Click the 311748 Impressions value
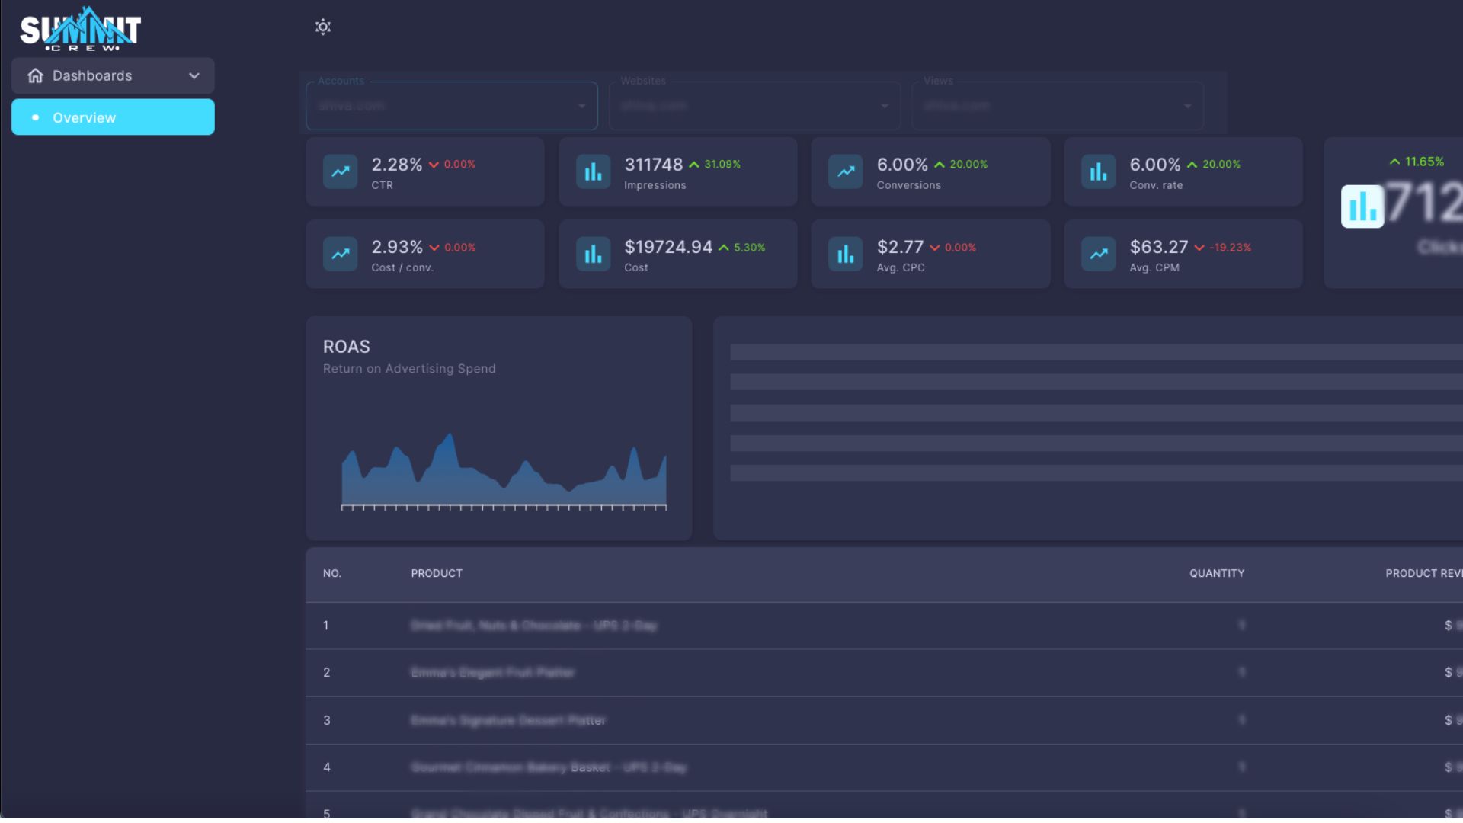Screen dimensions: 1463x823 click(x=654, y=165)
